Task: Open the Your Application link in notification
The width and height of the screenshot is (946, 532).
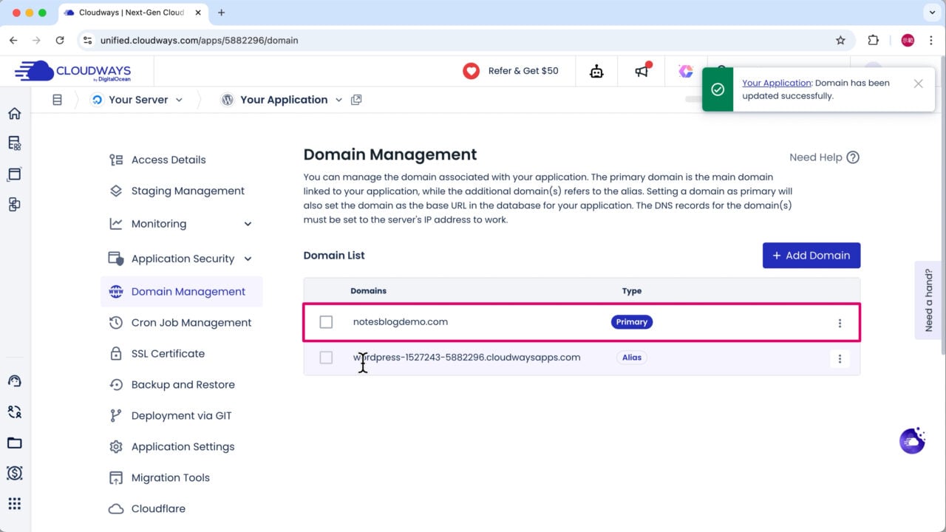Action: tap(776, 83)
